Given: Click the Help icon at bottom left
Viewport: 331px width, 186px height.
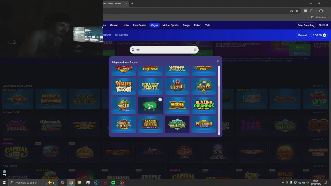Looking at the screenshot, I should [x=4, y=173].
